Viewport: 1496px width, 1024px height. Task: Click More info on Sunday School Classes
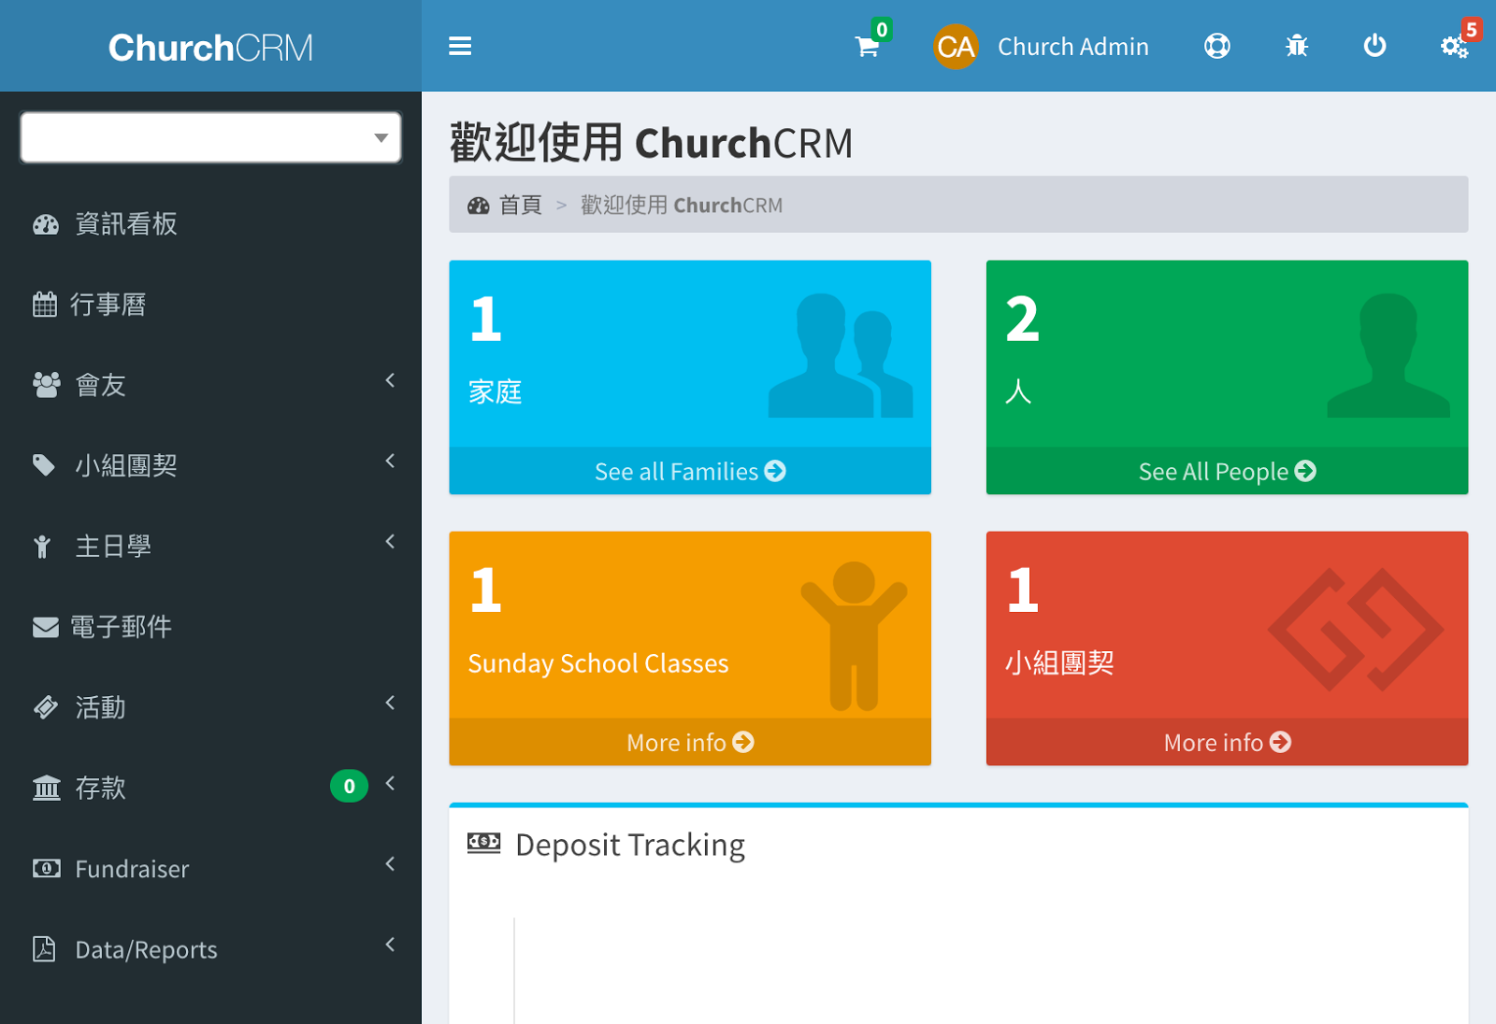(x=690, y=742)
